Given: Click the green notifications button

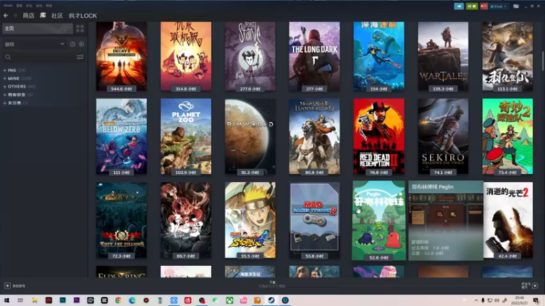Looking at the screenshot, I should point(471,6).
